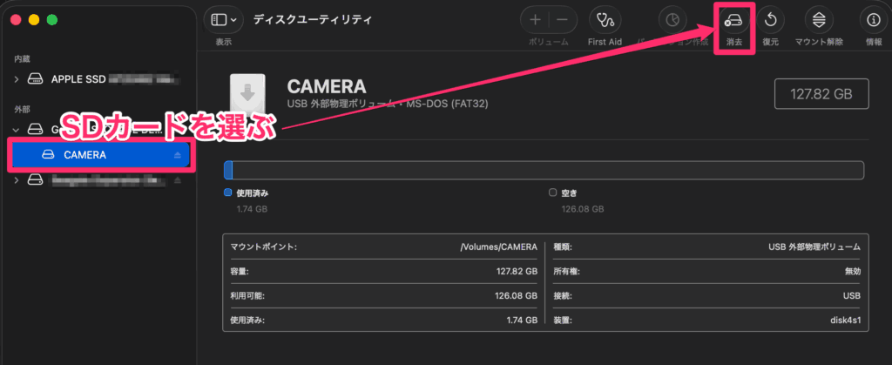Eject the CAMERA volume in sidebar

(179, 155)
